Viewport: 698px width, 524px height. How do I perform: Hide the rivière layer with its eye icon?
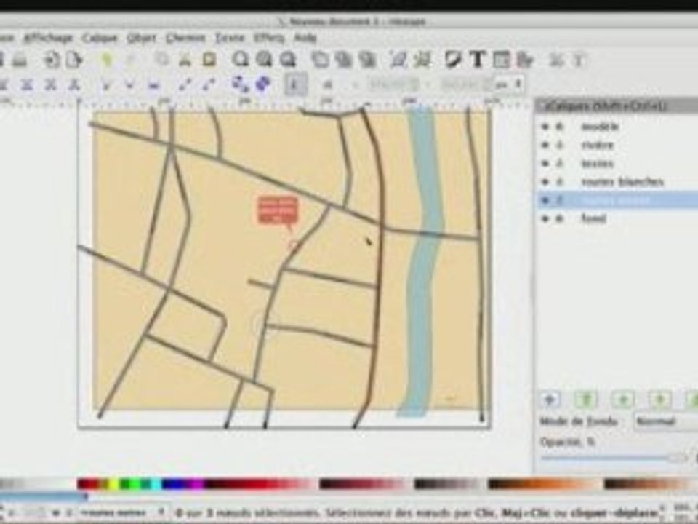click(545, 145)
